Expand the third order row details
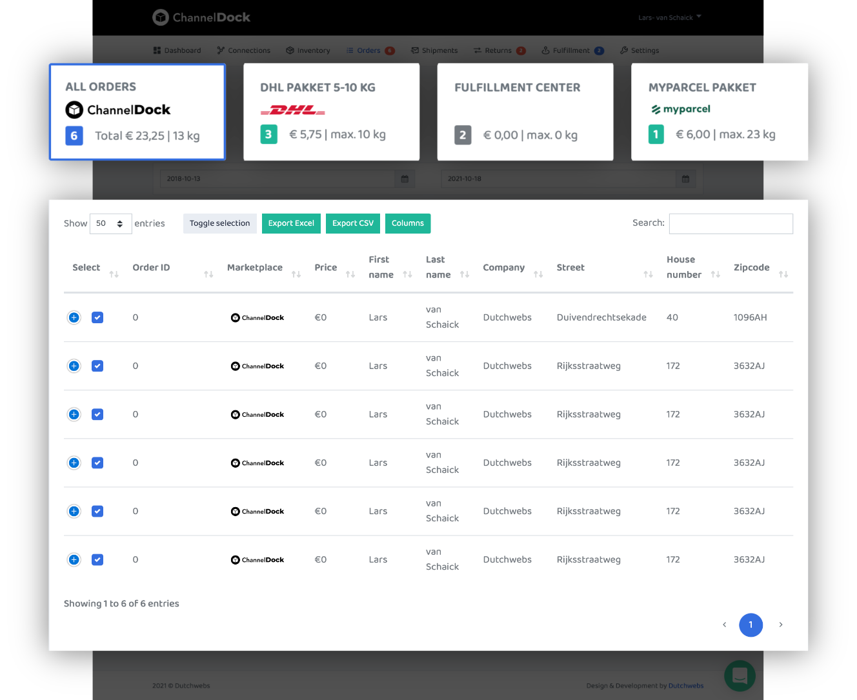The width and height of the screenshot is (857, 700). (74, 414)
